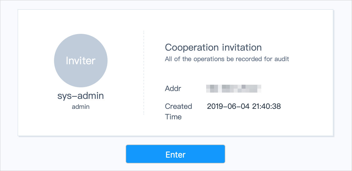The image size is (352, 171).
Task: Click the Addr field label
Action: coord(173,88)
